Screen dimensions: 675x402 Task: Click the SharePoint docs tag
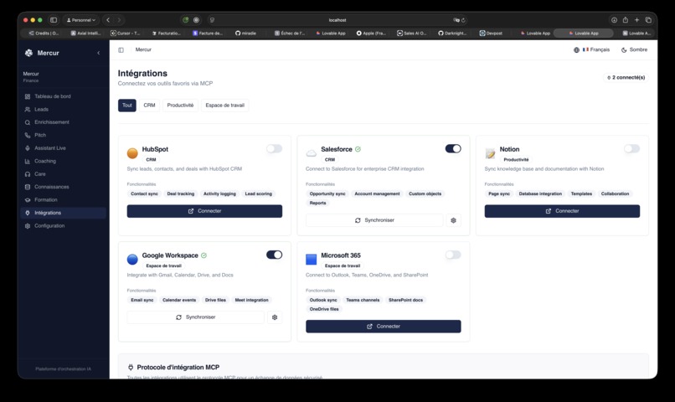[x=405, y=301]
